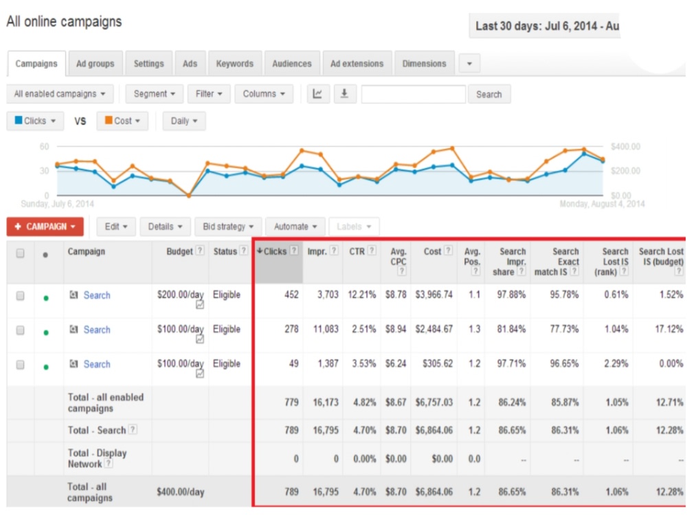687x515 pixels.
Task: Open the Edit menu button
Action: coord(116,227)
